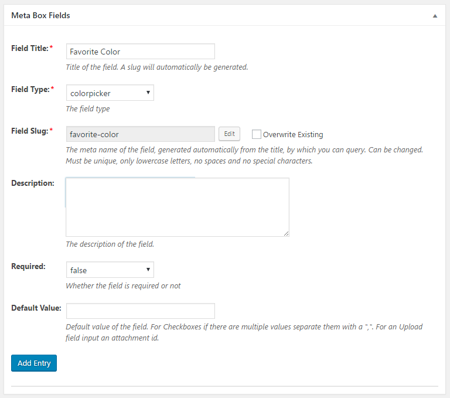
Task: Click the Required label
Action: pos(28,267)
